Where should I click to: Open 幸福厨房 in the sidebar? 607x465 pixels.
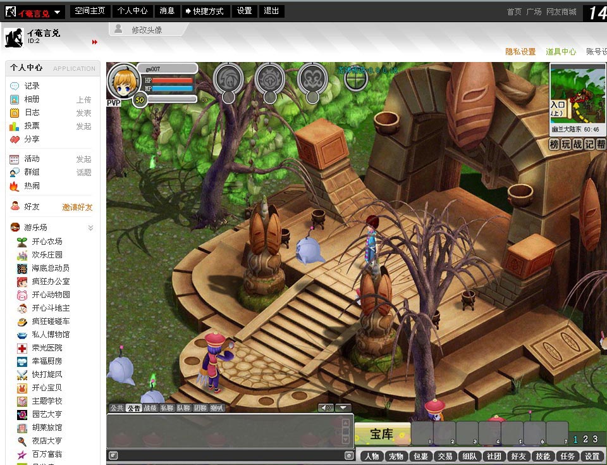[47, 361]
